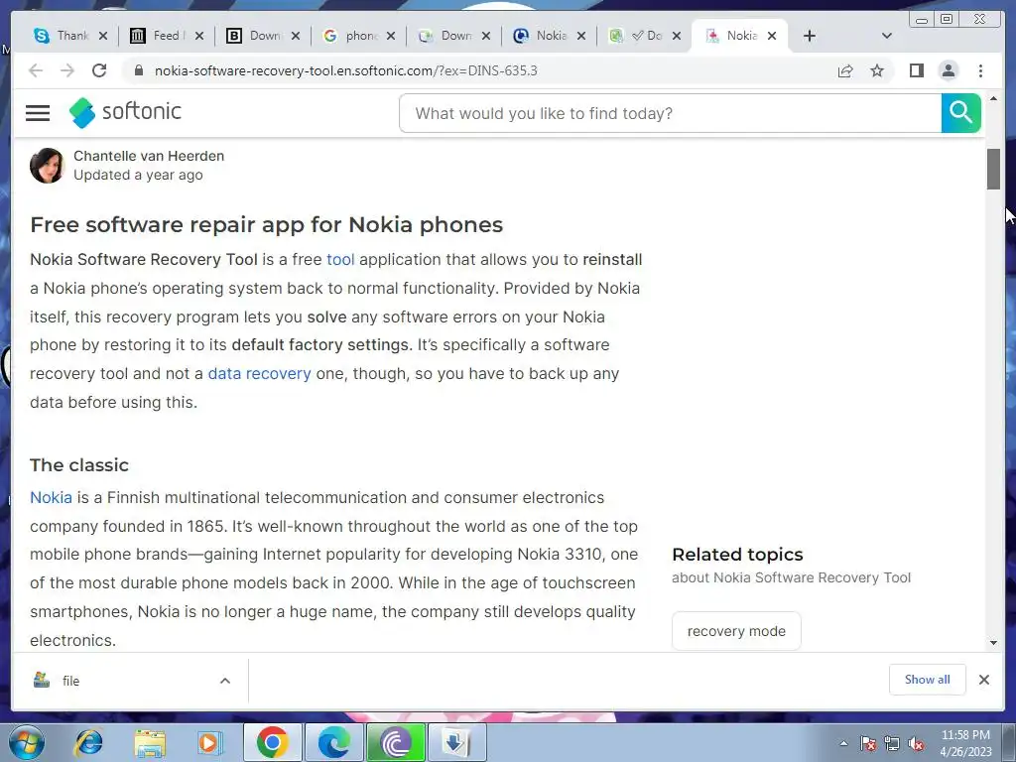Click the scrollbar up arrow
The width and height of the screenshot is (1016, 762).
tap(993, 99)
